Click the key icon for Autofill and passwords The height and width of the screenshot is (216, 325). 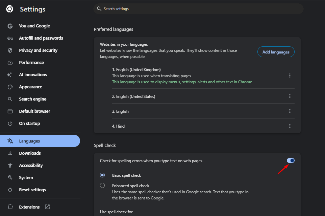point(10,38)
